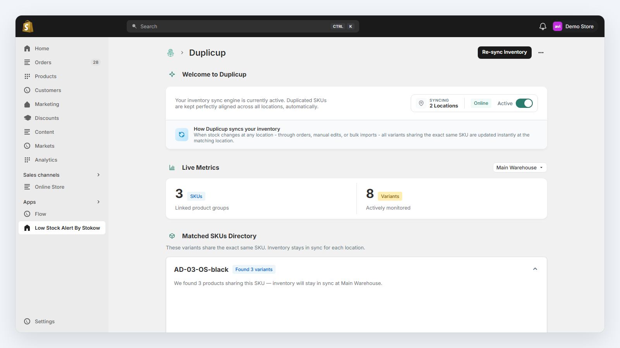This screenshot has height=348, width=620.
Task: Click the Duplicup app breadcrumb icon
Action: click(170, 53)
